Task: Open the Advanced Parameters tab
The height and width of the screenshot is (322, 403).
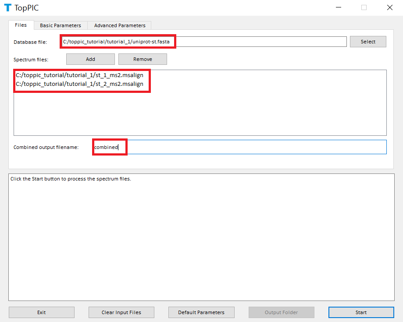Action: (x=119, y=25)
